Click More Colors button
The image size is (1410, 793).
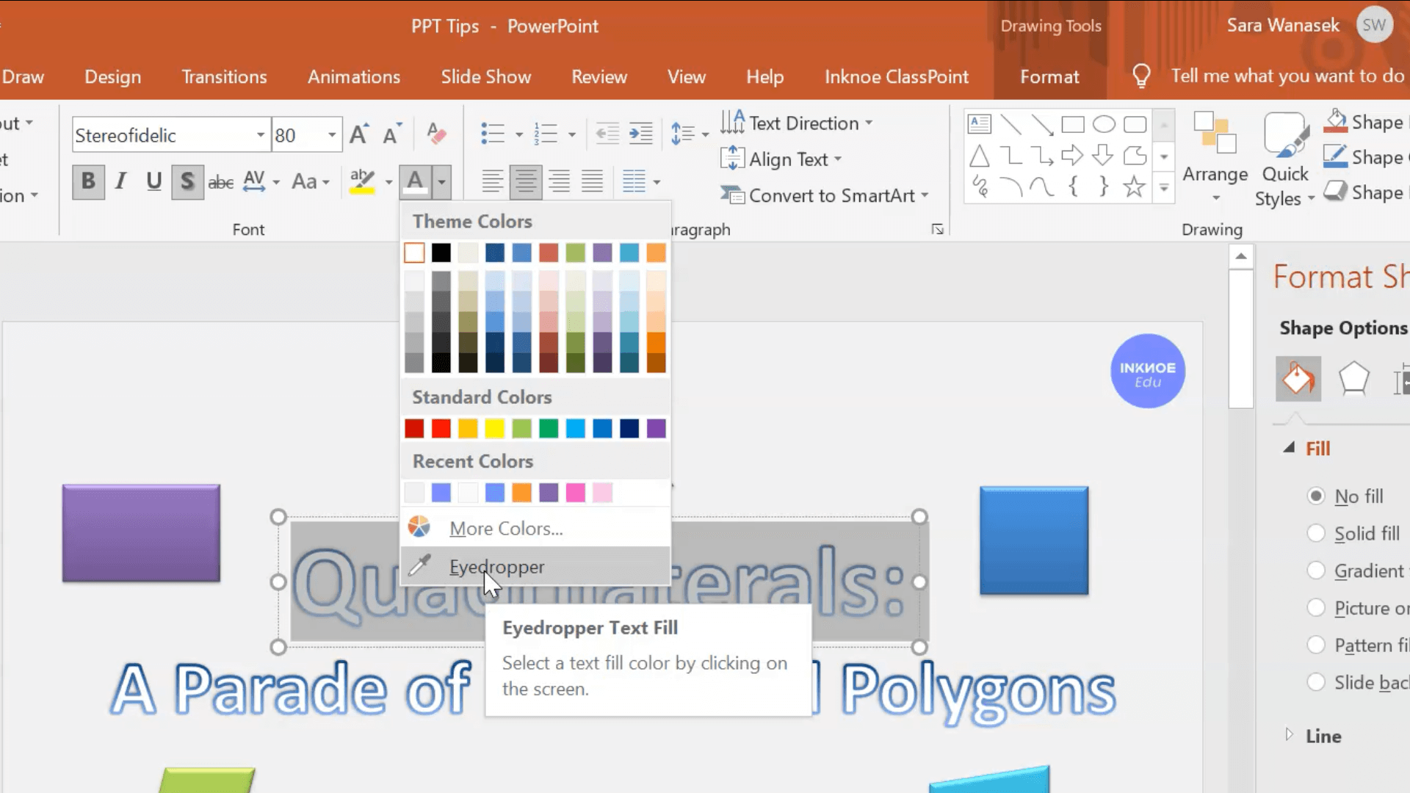pyautogui.click(x=505, y=528)
